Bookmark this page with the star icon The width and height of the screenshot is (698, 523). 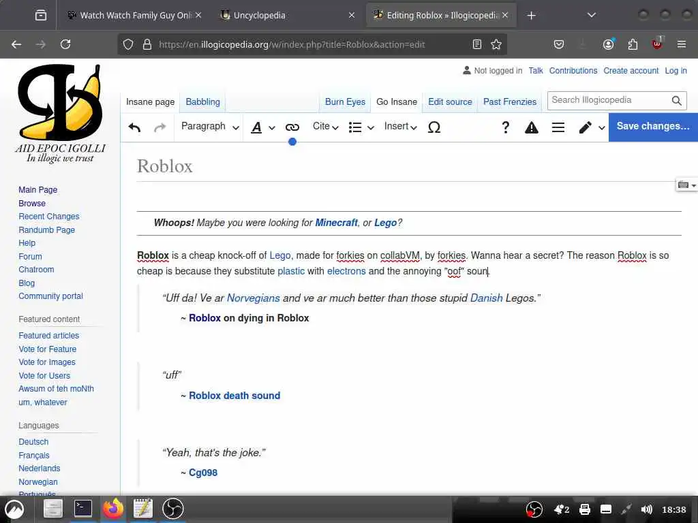496,44
